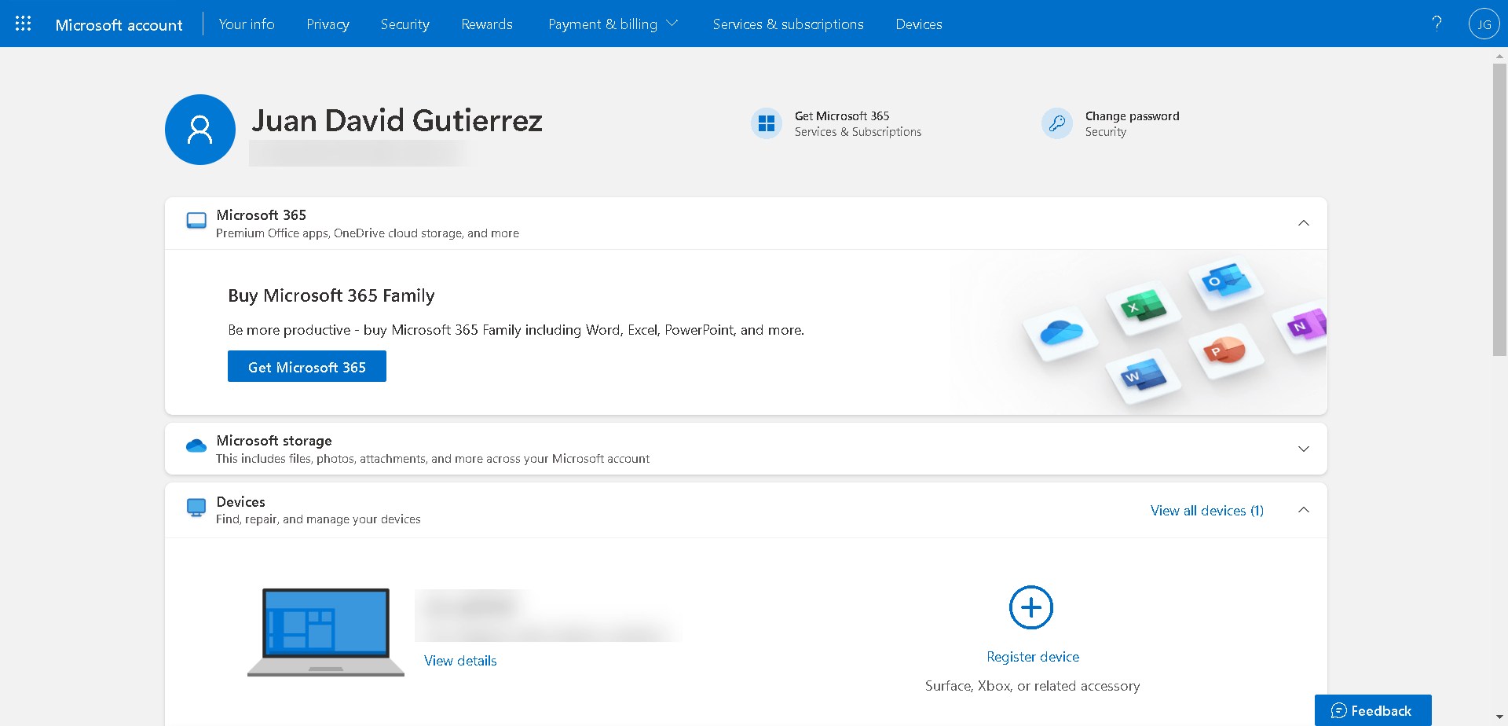Click 'Security' label under Change password
Image resolution: width=1508 pixels, height=726 pixels.
coord(1106,132)
